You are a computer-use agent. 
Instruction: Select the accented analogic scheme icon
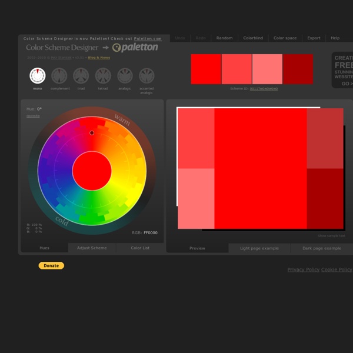pos(146,76)
